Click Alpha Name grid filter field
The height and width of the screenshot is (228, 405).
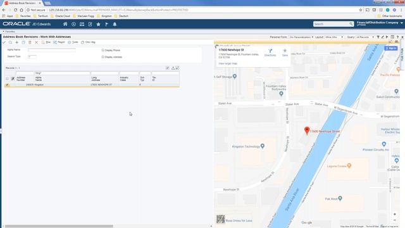[62, 73]
